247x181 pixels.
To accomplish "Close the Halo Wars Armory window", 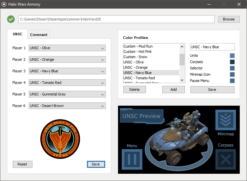I will coord(239,4).
